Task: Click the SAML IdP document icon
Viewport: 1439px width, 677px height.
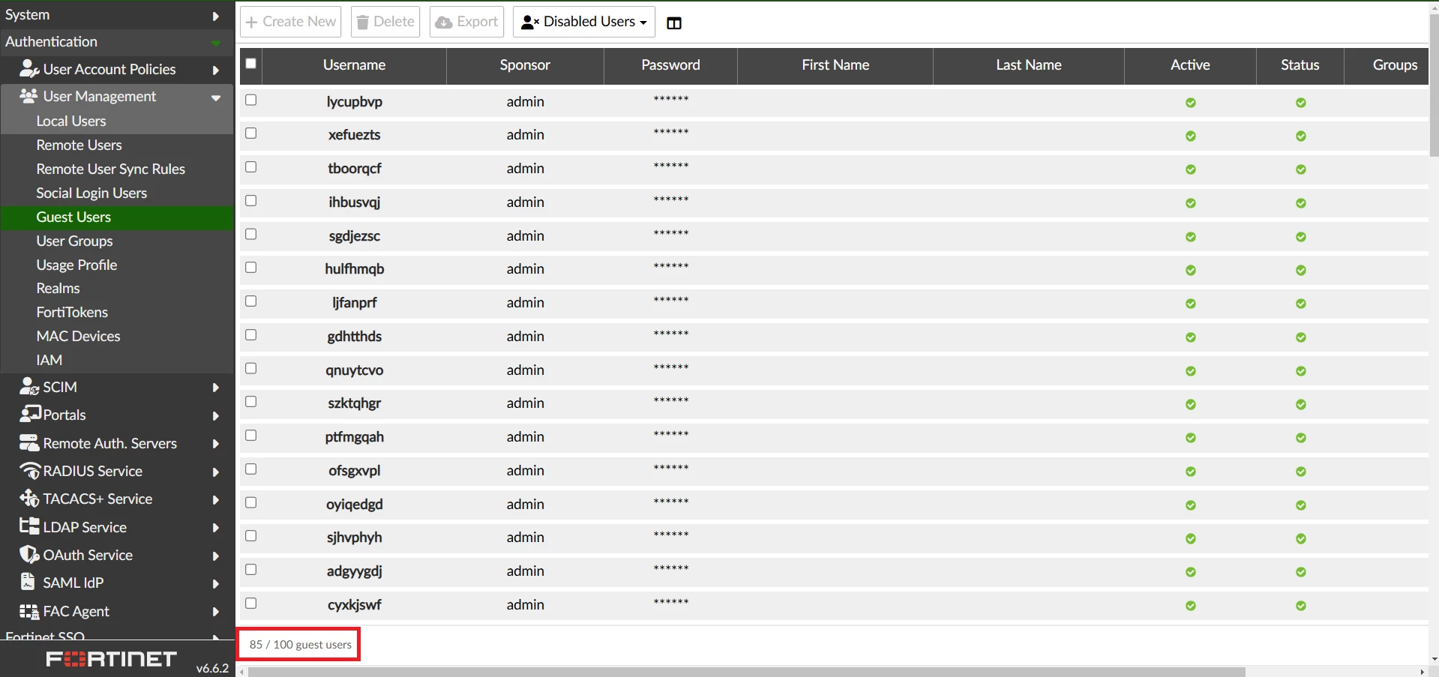Action: pyautogui.click(x=28, y=582)
